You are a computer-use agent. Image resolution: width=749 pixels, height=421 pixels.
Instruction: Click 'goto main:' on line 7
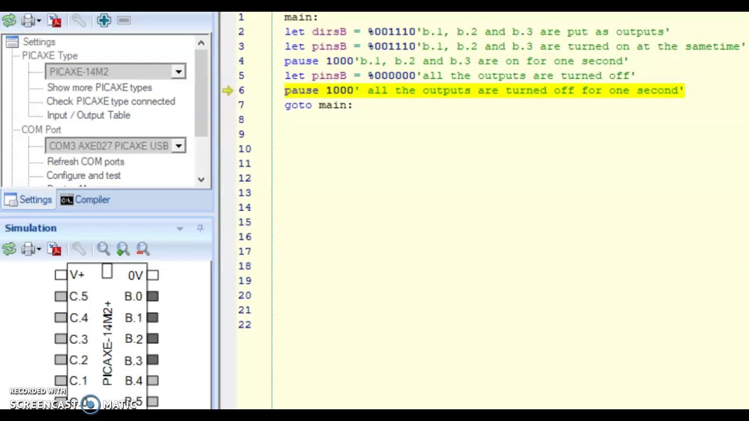[x=318, y=105]
